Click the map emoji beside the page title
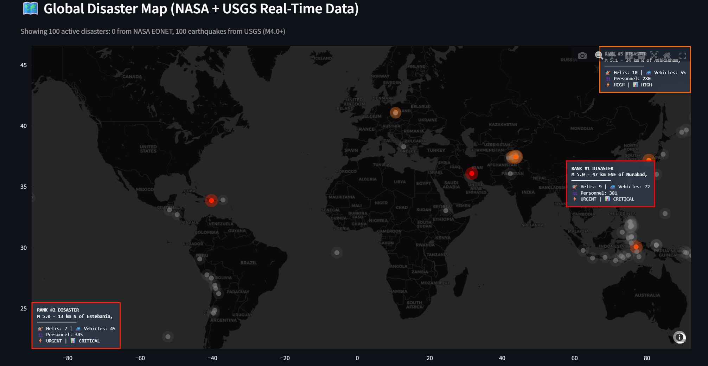Viewport: 708px width, 366px height. point(31,8)
